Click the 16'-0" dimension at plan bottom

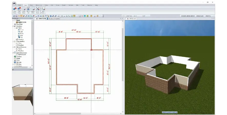tap(85, 98)
